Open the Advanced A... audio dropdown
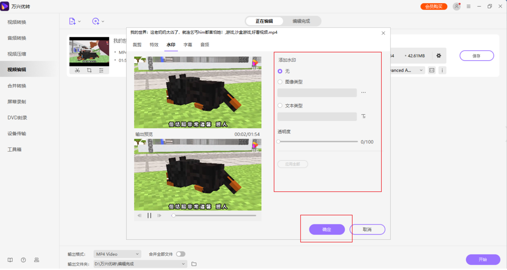 point(407,70)
